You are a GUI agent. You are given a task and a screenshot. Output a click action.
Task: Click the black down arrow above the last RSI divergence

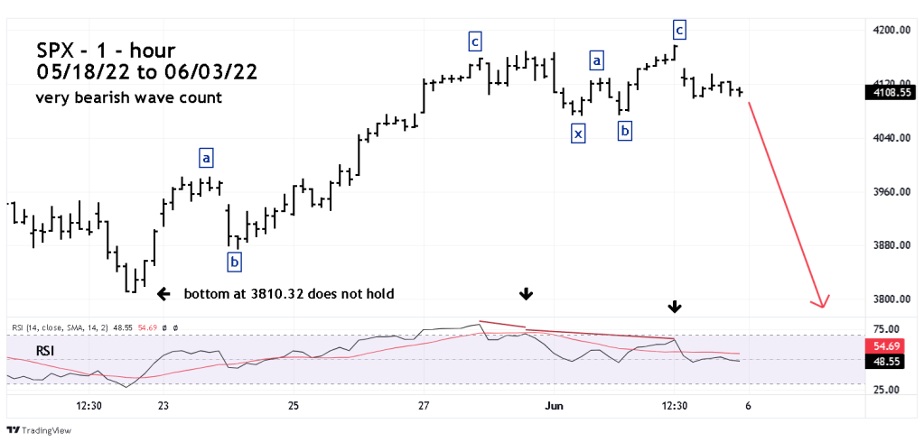675,308
